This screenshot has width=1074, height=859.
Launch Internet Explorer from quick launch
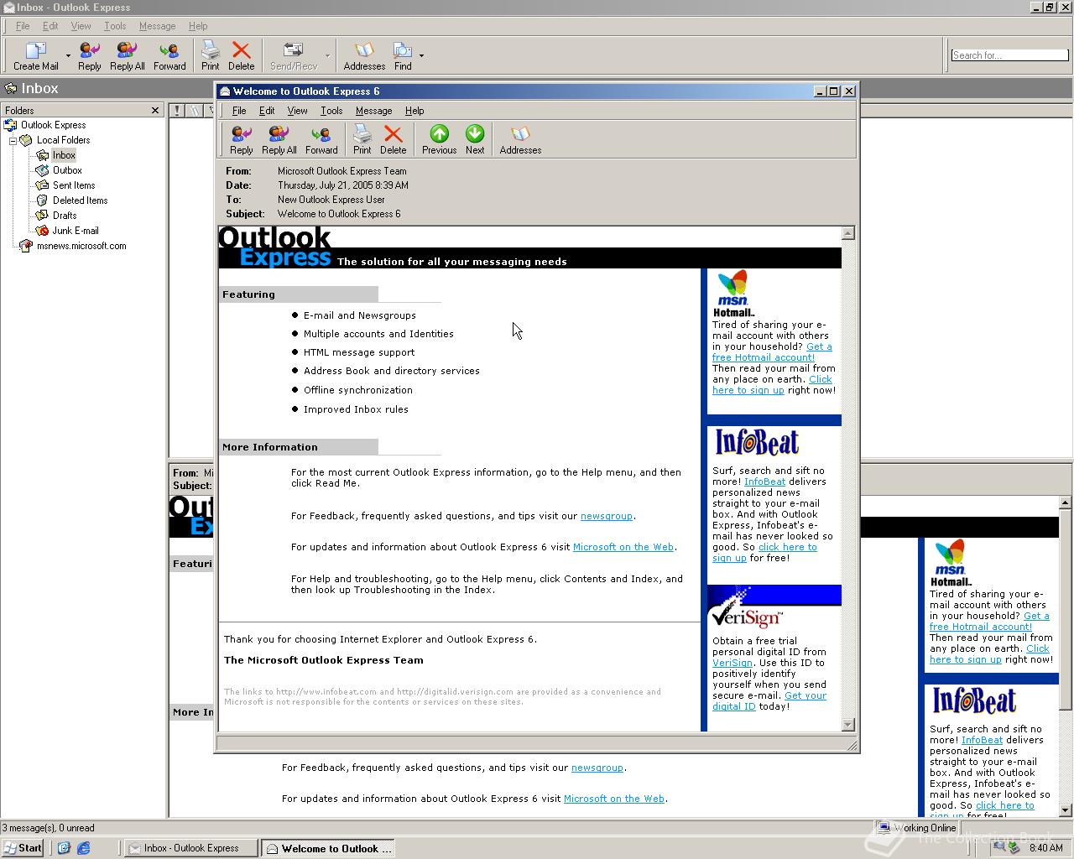[83, 848]
